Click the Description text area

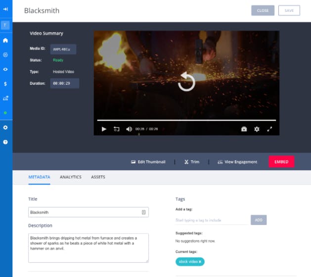(x=89, y=248)
